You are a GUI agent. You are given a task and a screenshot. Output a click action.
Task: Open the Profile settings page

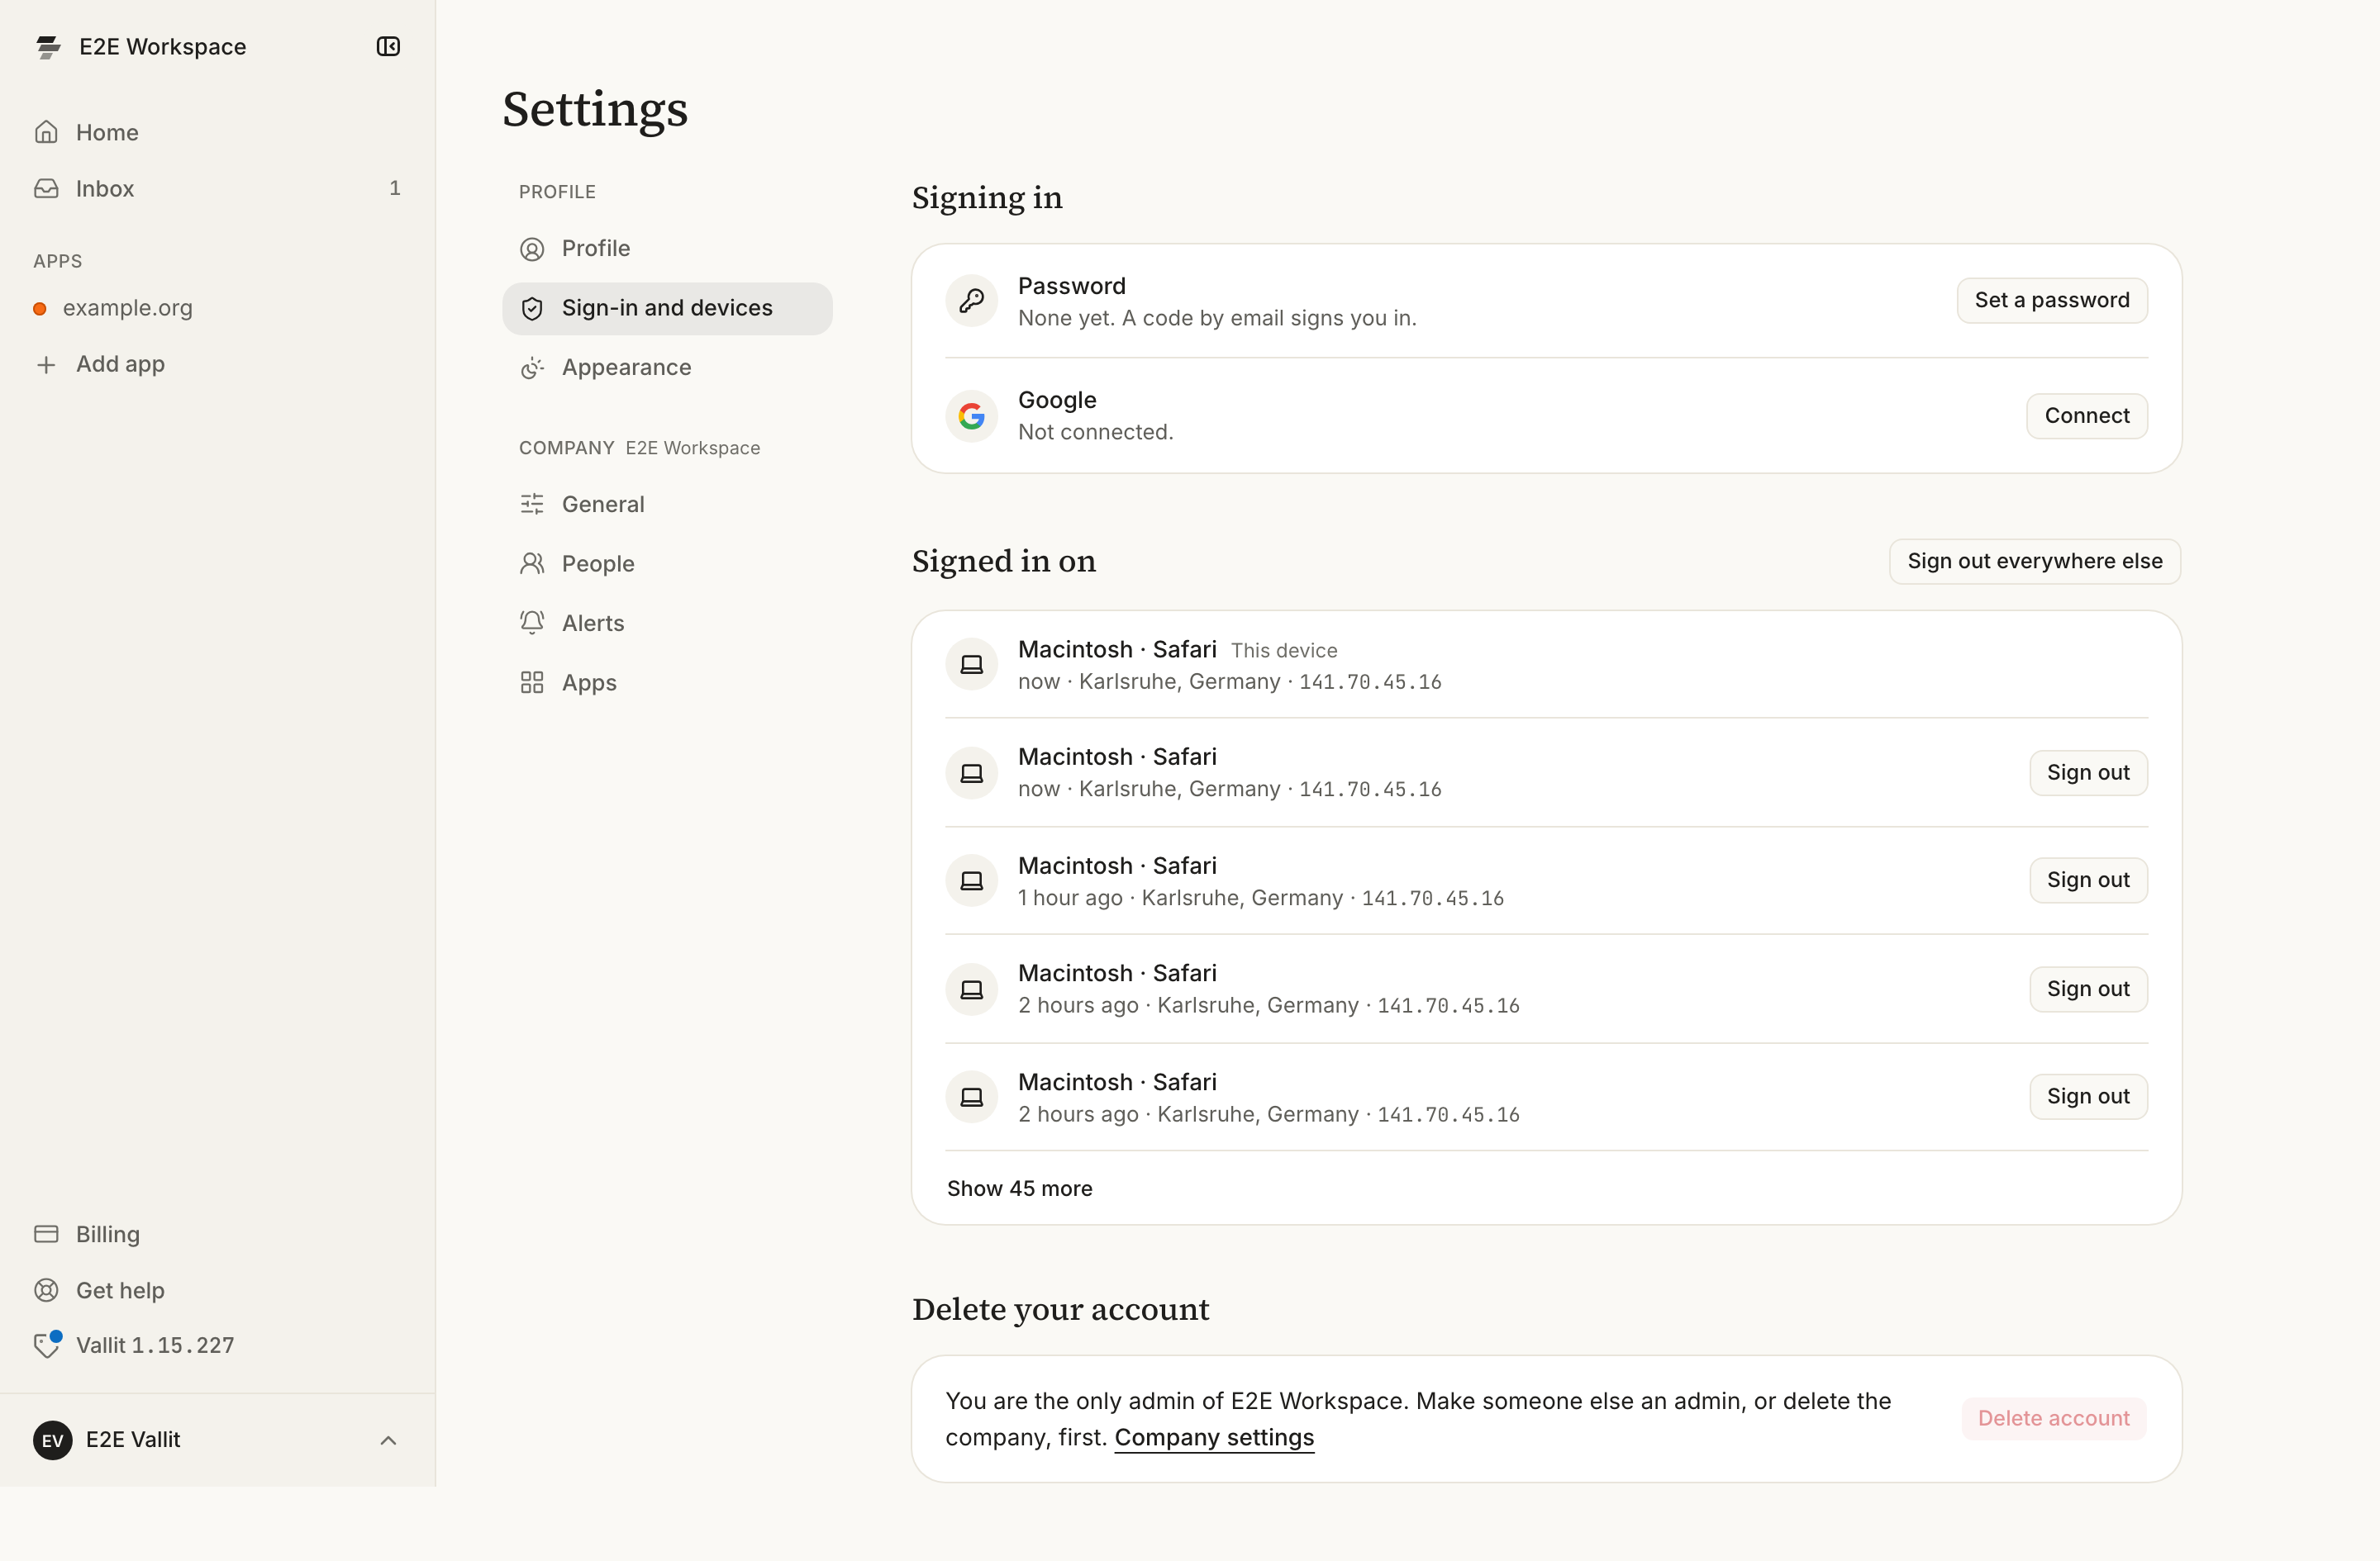[x=667, y=249]
